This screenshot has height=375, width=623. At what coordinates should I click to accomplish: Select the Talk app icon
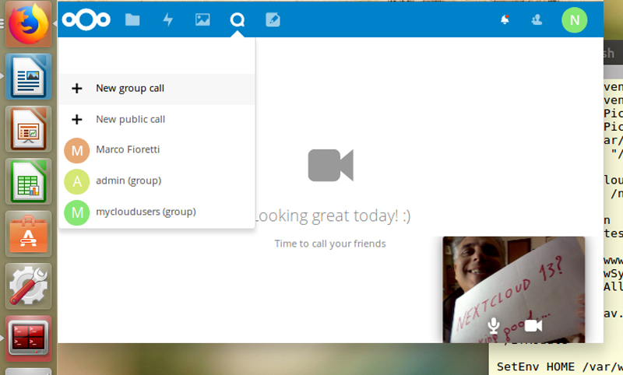tap(238, 20)
